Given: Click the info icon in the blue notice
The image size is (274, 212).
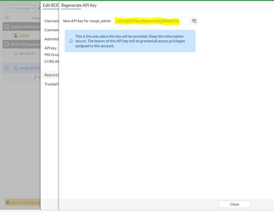Looking at the screenshot, I should [x=71, y=41].
